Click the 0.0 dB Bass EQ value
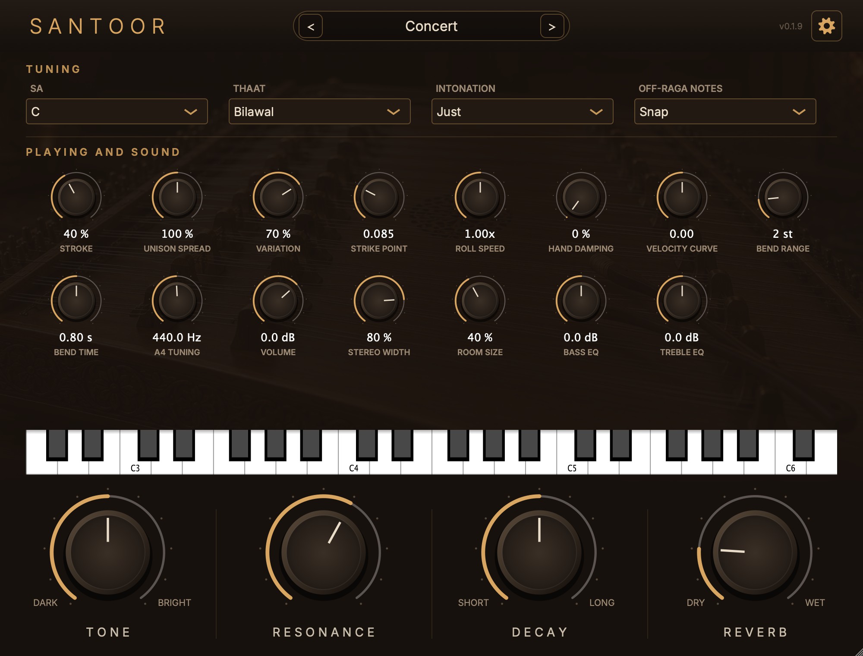 point(581,337)
